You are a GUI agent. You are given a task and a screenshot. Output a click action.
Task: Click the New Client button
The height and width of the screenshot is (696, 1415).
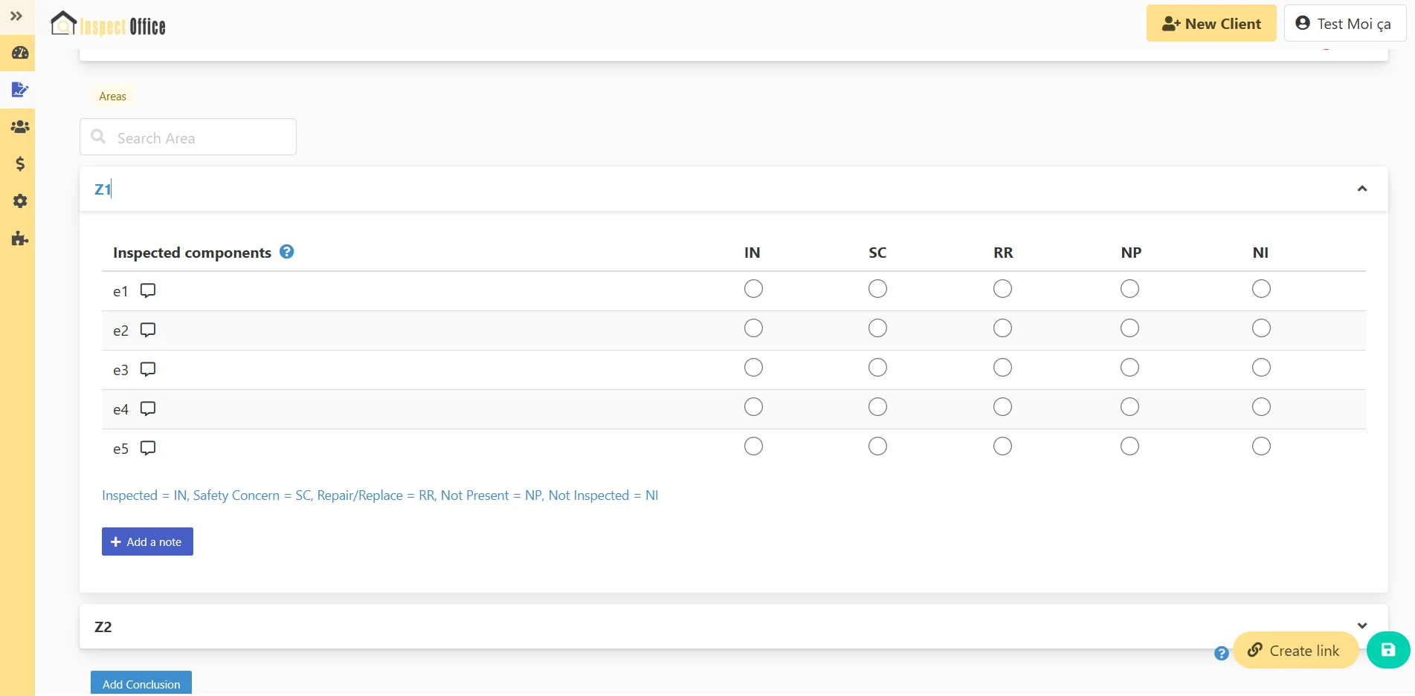tap(1211, 24)
